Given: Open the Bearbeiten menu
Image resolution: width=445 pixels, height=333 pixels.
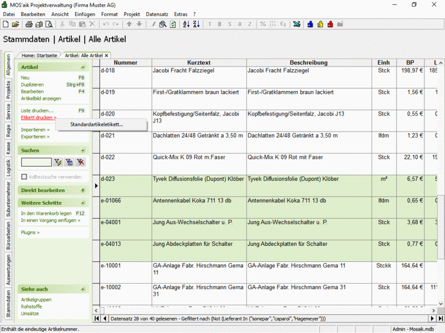Looking at the screenshot, I should coord(33,14).
